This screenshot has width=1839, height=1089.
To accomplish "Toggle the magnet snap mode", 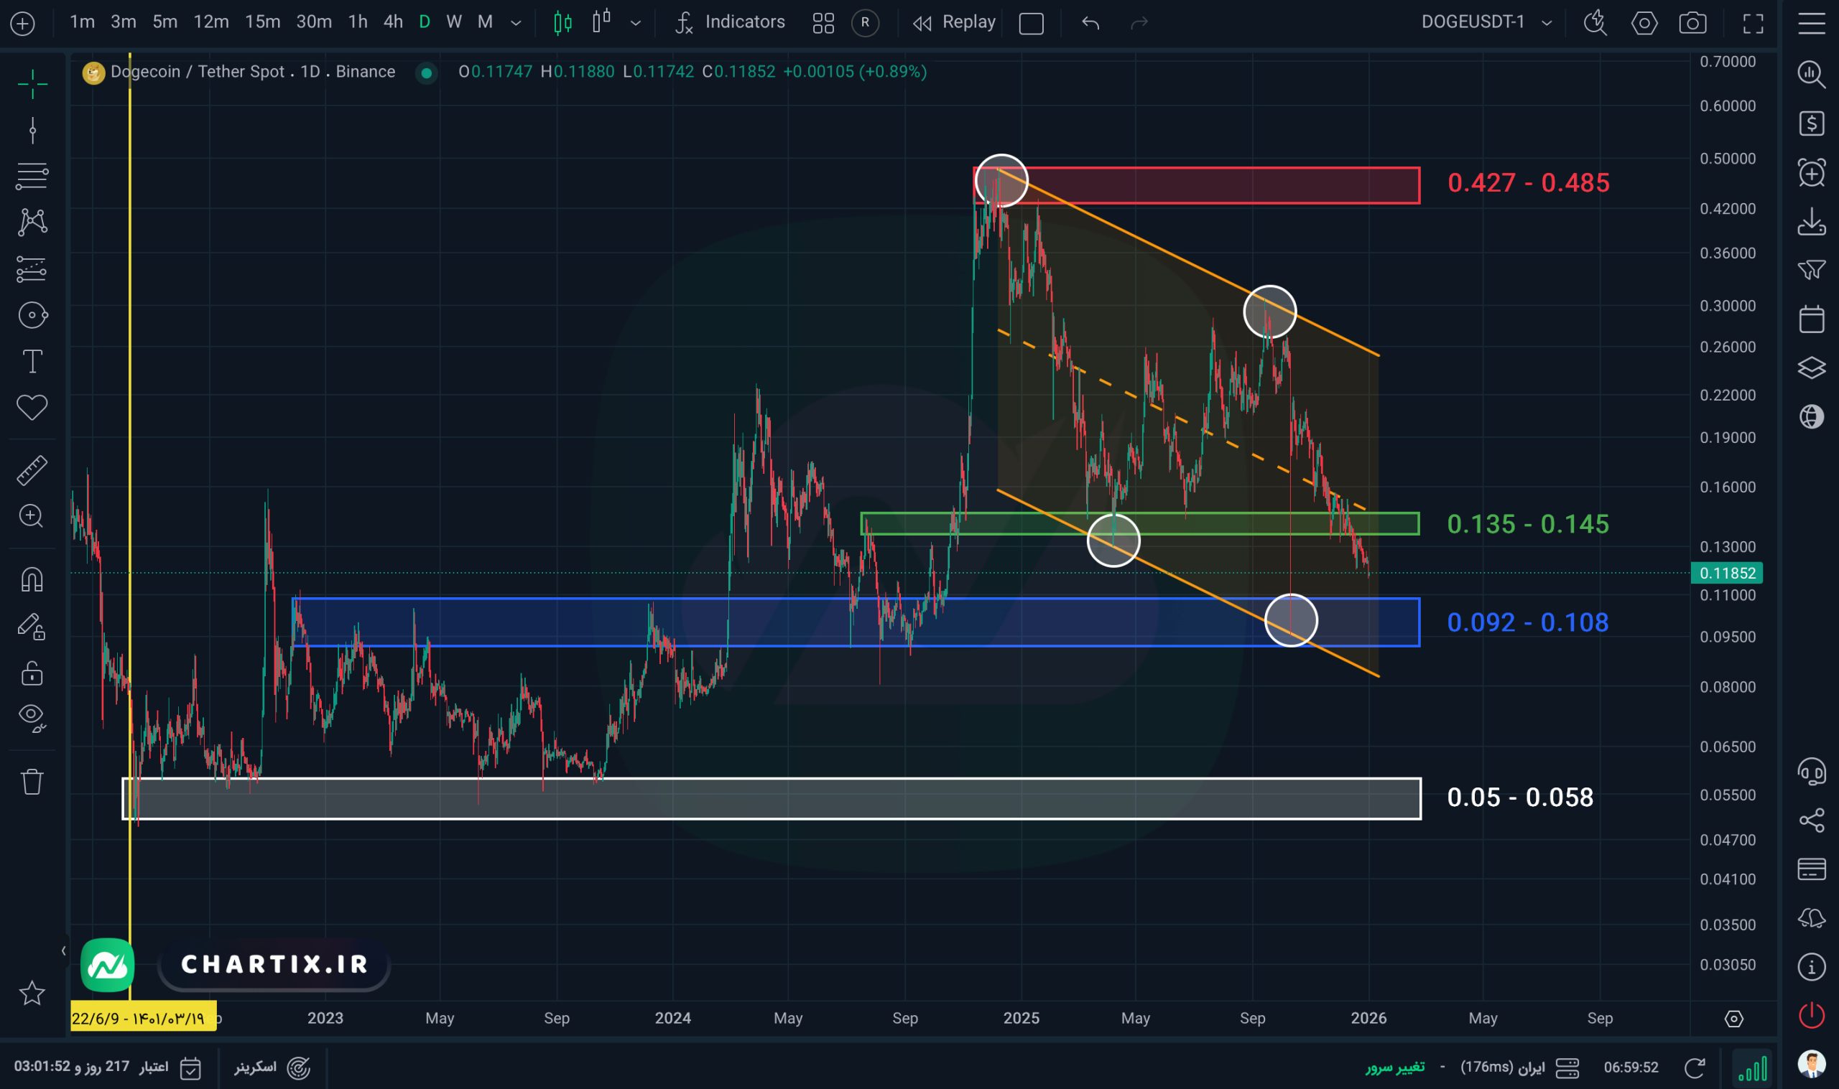I will tap(32, 580).
